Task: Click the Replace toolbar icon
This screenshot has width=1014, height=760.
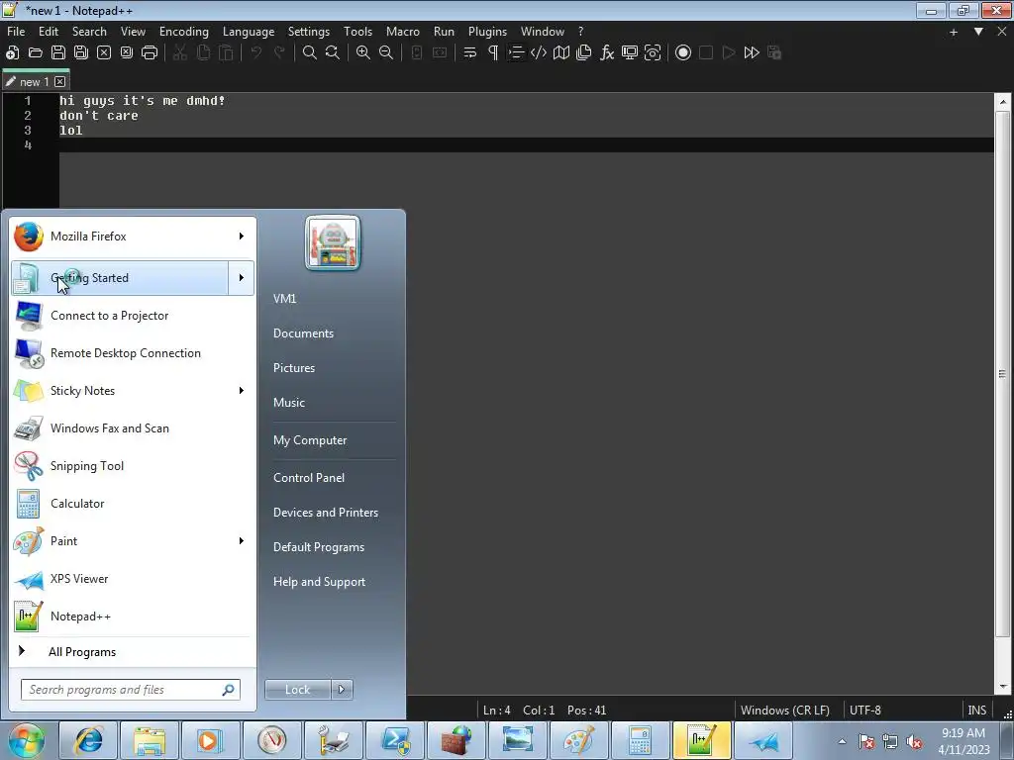Action: 333,53
